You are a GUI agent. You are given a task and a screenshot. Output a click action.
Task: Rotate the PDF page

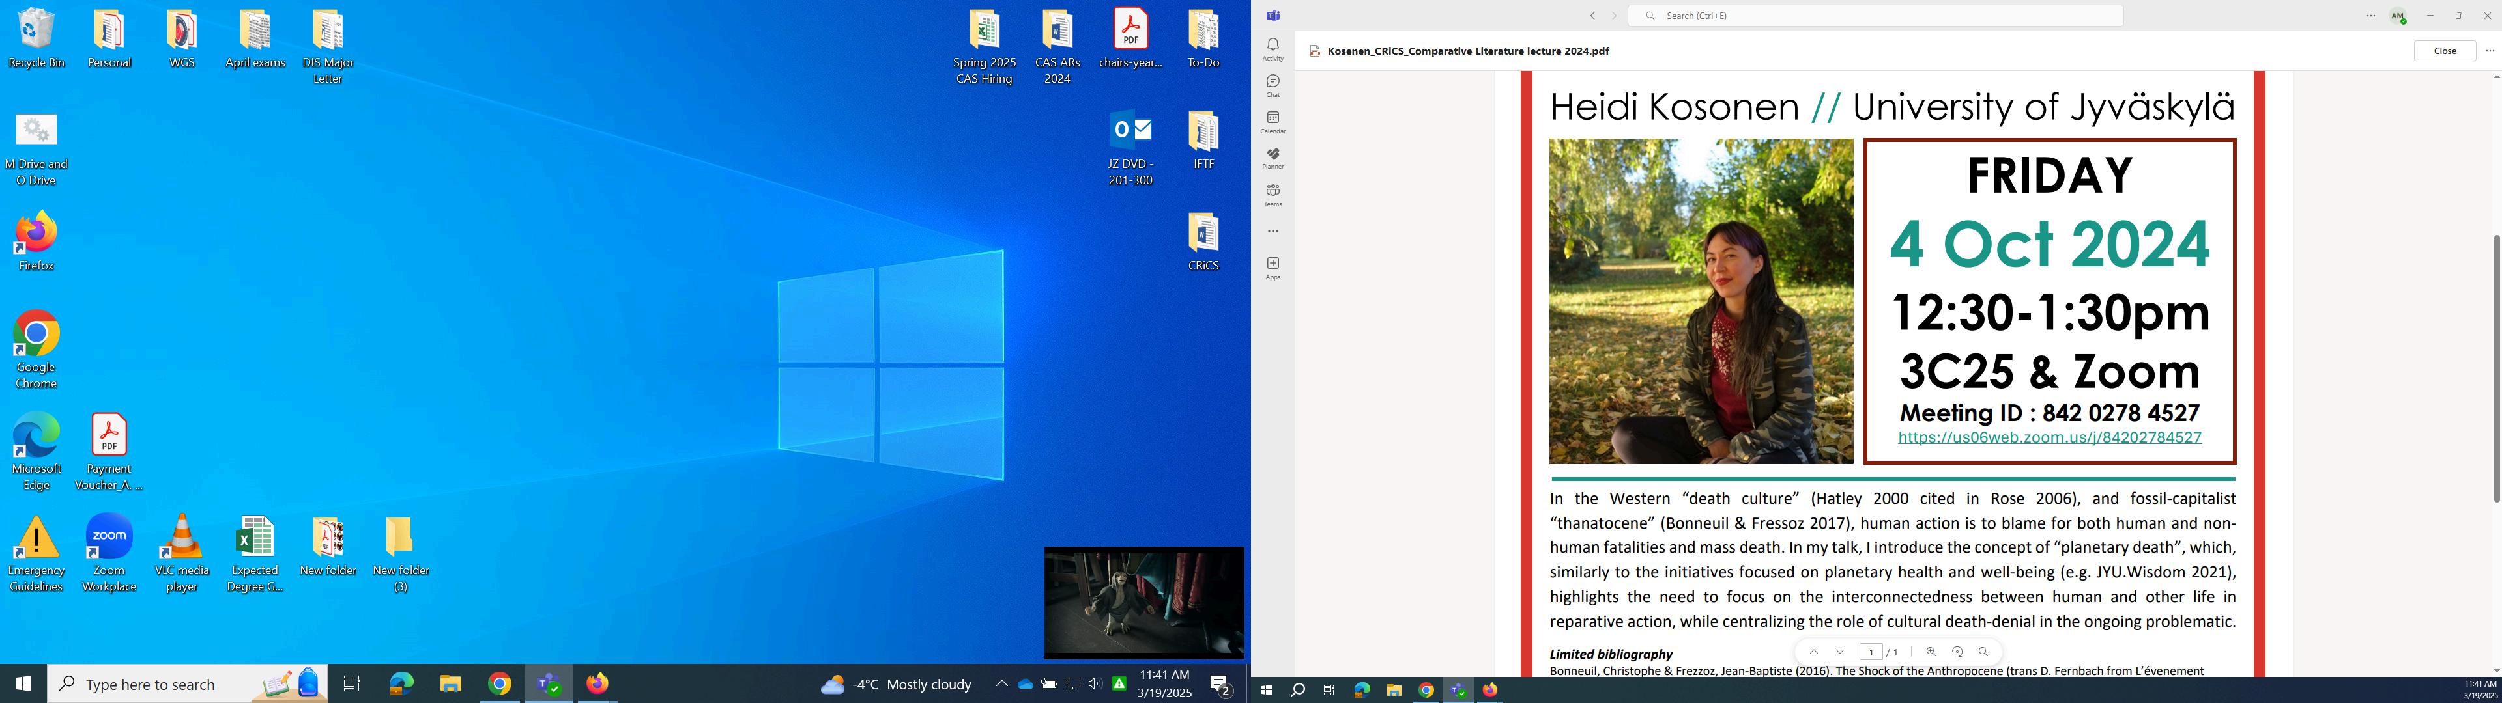(x=1957, y=652)
